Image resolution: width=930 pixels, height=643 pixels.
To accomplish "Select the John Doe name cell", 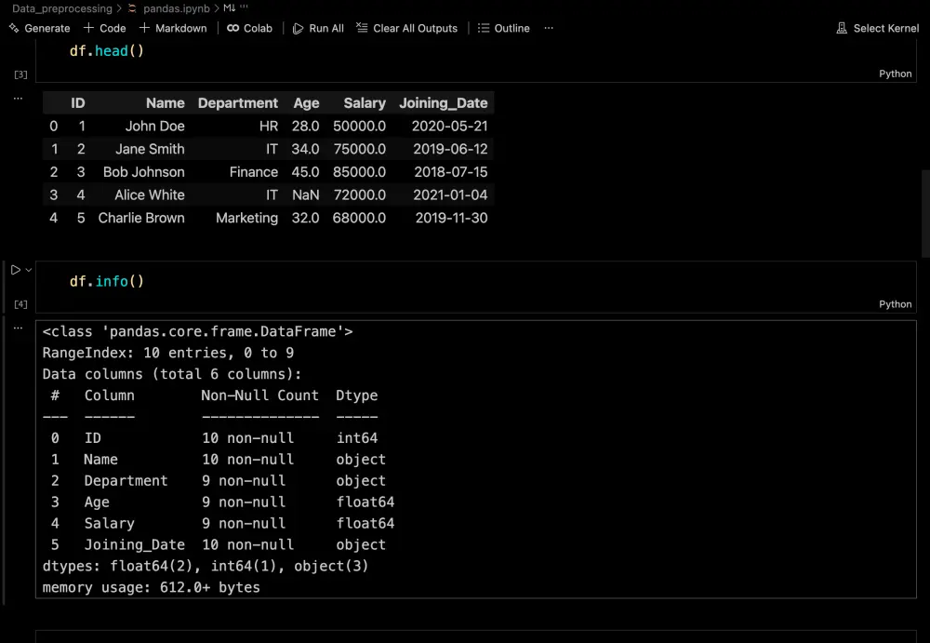I will [154, 126].
